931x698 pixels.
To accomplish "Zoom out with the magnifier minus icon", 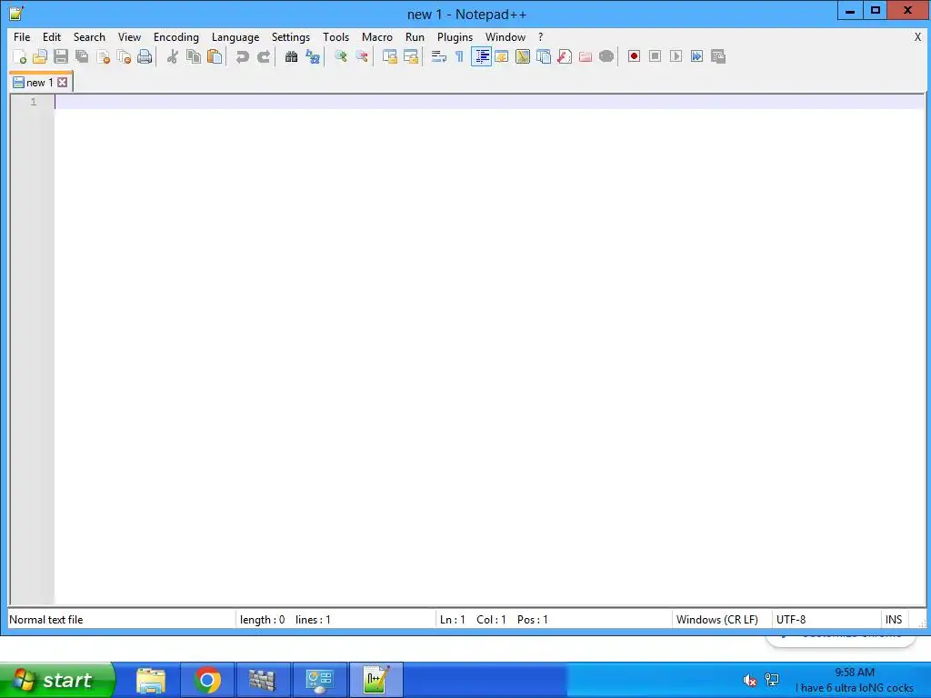I will tap(362, 56).
